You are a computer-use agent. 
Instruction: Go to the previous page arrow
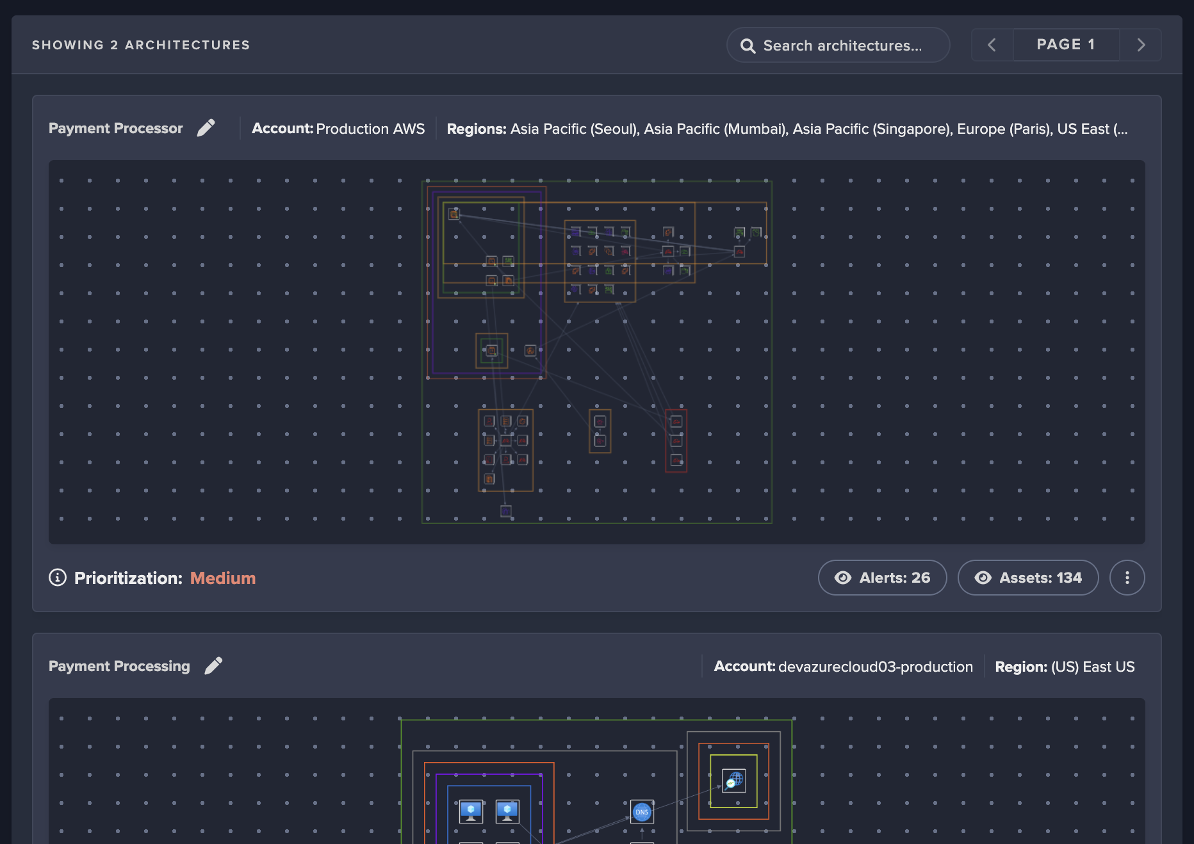click(x=992, y=45)
